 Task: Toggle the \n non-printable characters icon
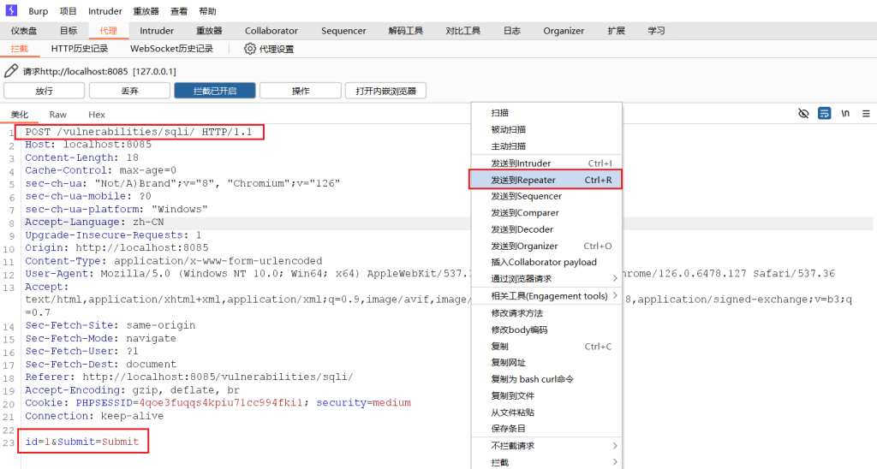tap(845, 114)
